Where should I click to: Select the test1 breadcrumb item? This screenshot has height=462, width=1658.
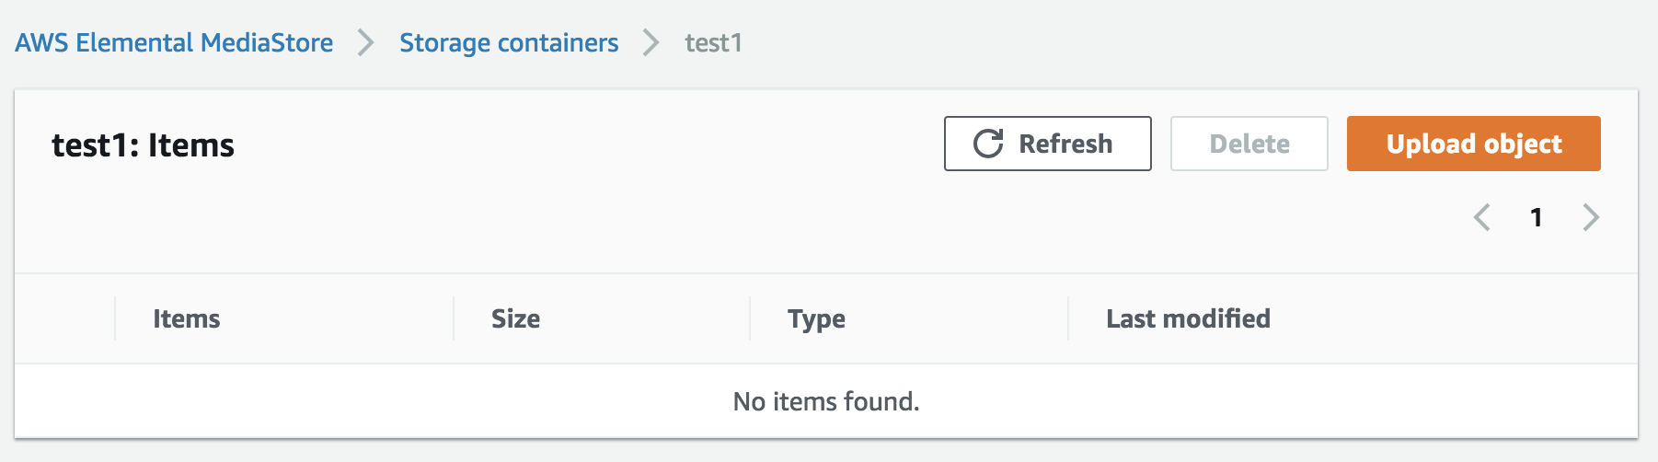(x=713, y=42)
